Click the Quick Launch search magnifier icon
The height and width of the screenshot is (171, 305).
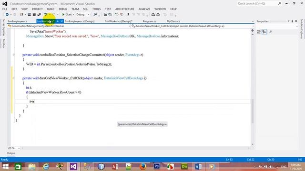(280, 3)
